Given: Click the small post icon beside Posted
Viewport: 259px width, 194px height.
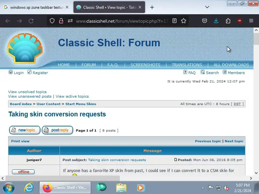Looking at the screenshot, I should (x=175, y=159).
